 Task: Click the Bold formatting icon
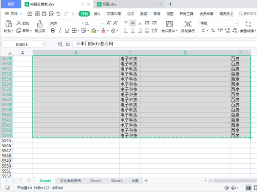[x=53, y=31]
